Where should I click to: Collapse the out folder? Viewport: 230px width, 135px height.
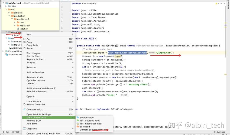[6, 9]
